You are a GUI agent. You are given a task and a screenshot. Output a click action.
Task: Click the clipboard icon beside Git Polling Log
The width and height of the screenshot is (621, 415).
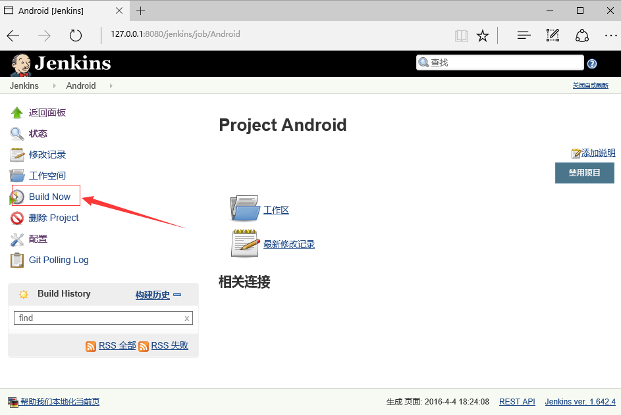pyautogui.click(x=16, y=260)
